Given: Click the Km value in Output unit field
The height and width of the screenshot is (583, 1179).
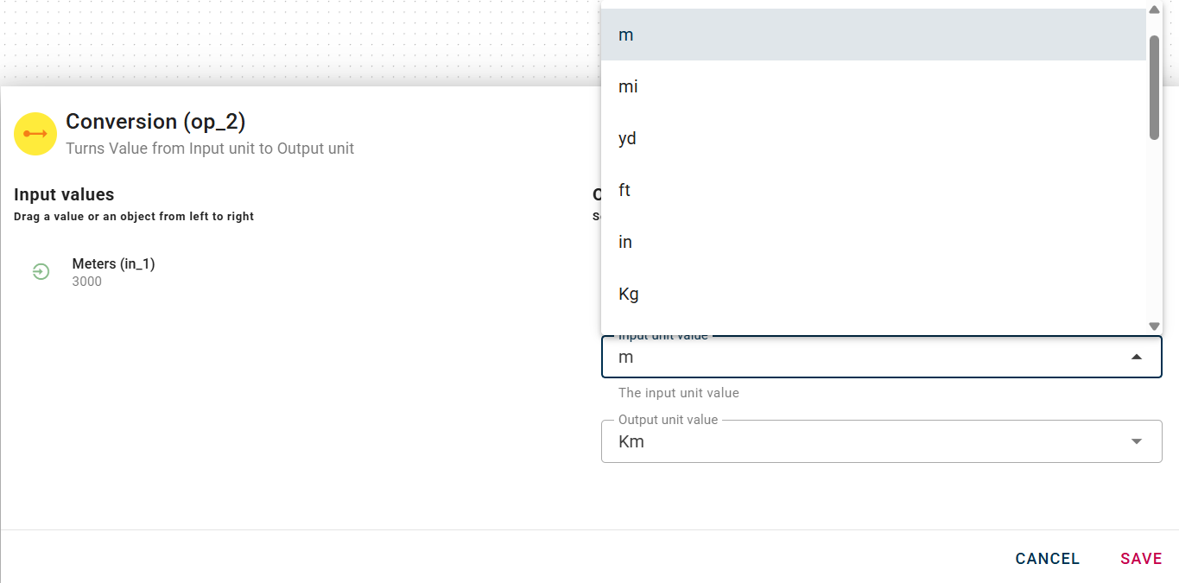Looking at the screenshot, I should [631, 441].
